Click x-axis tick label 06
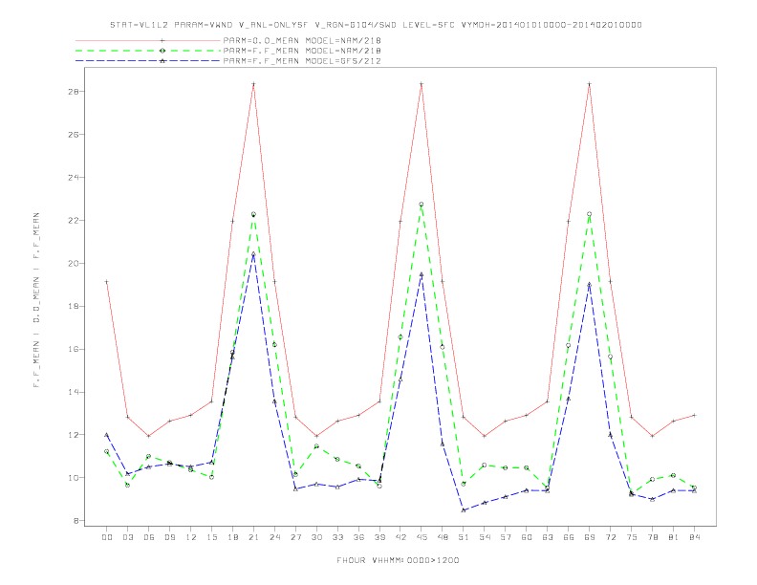757x585 pixels. (x=149, y=537)
